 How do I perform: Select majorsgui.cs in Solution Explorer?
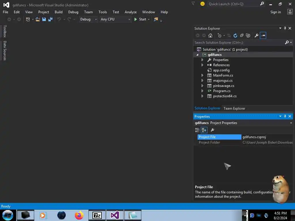coord(223,81)
